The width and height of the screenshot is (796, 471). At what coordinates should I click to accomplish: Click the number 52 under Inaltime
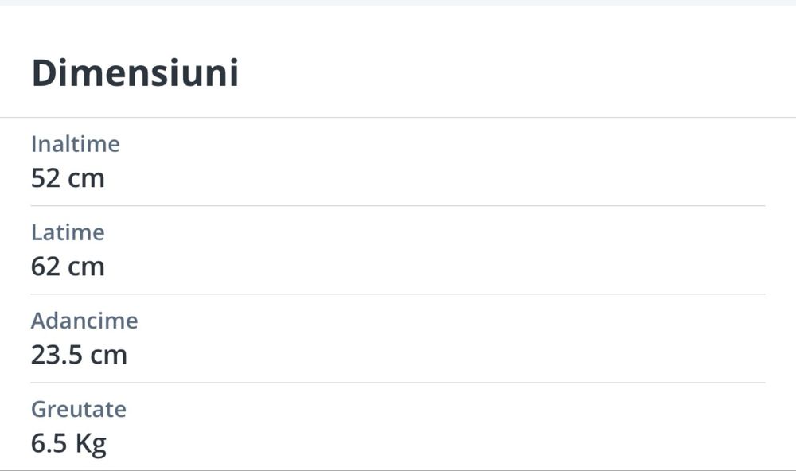coord(45,178)
